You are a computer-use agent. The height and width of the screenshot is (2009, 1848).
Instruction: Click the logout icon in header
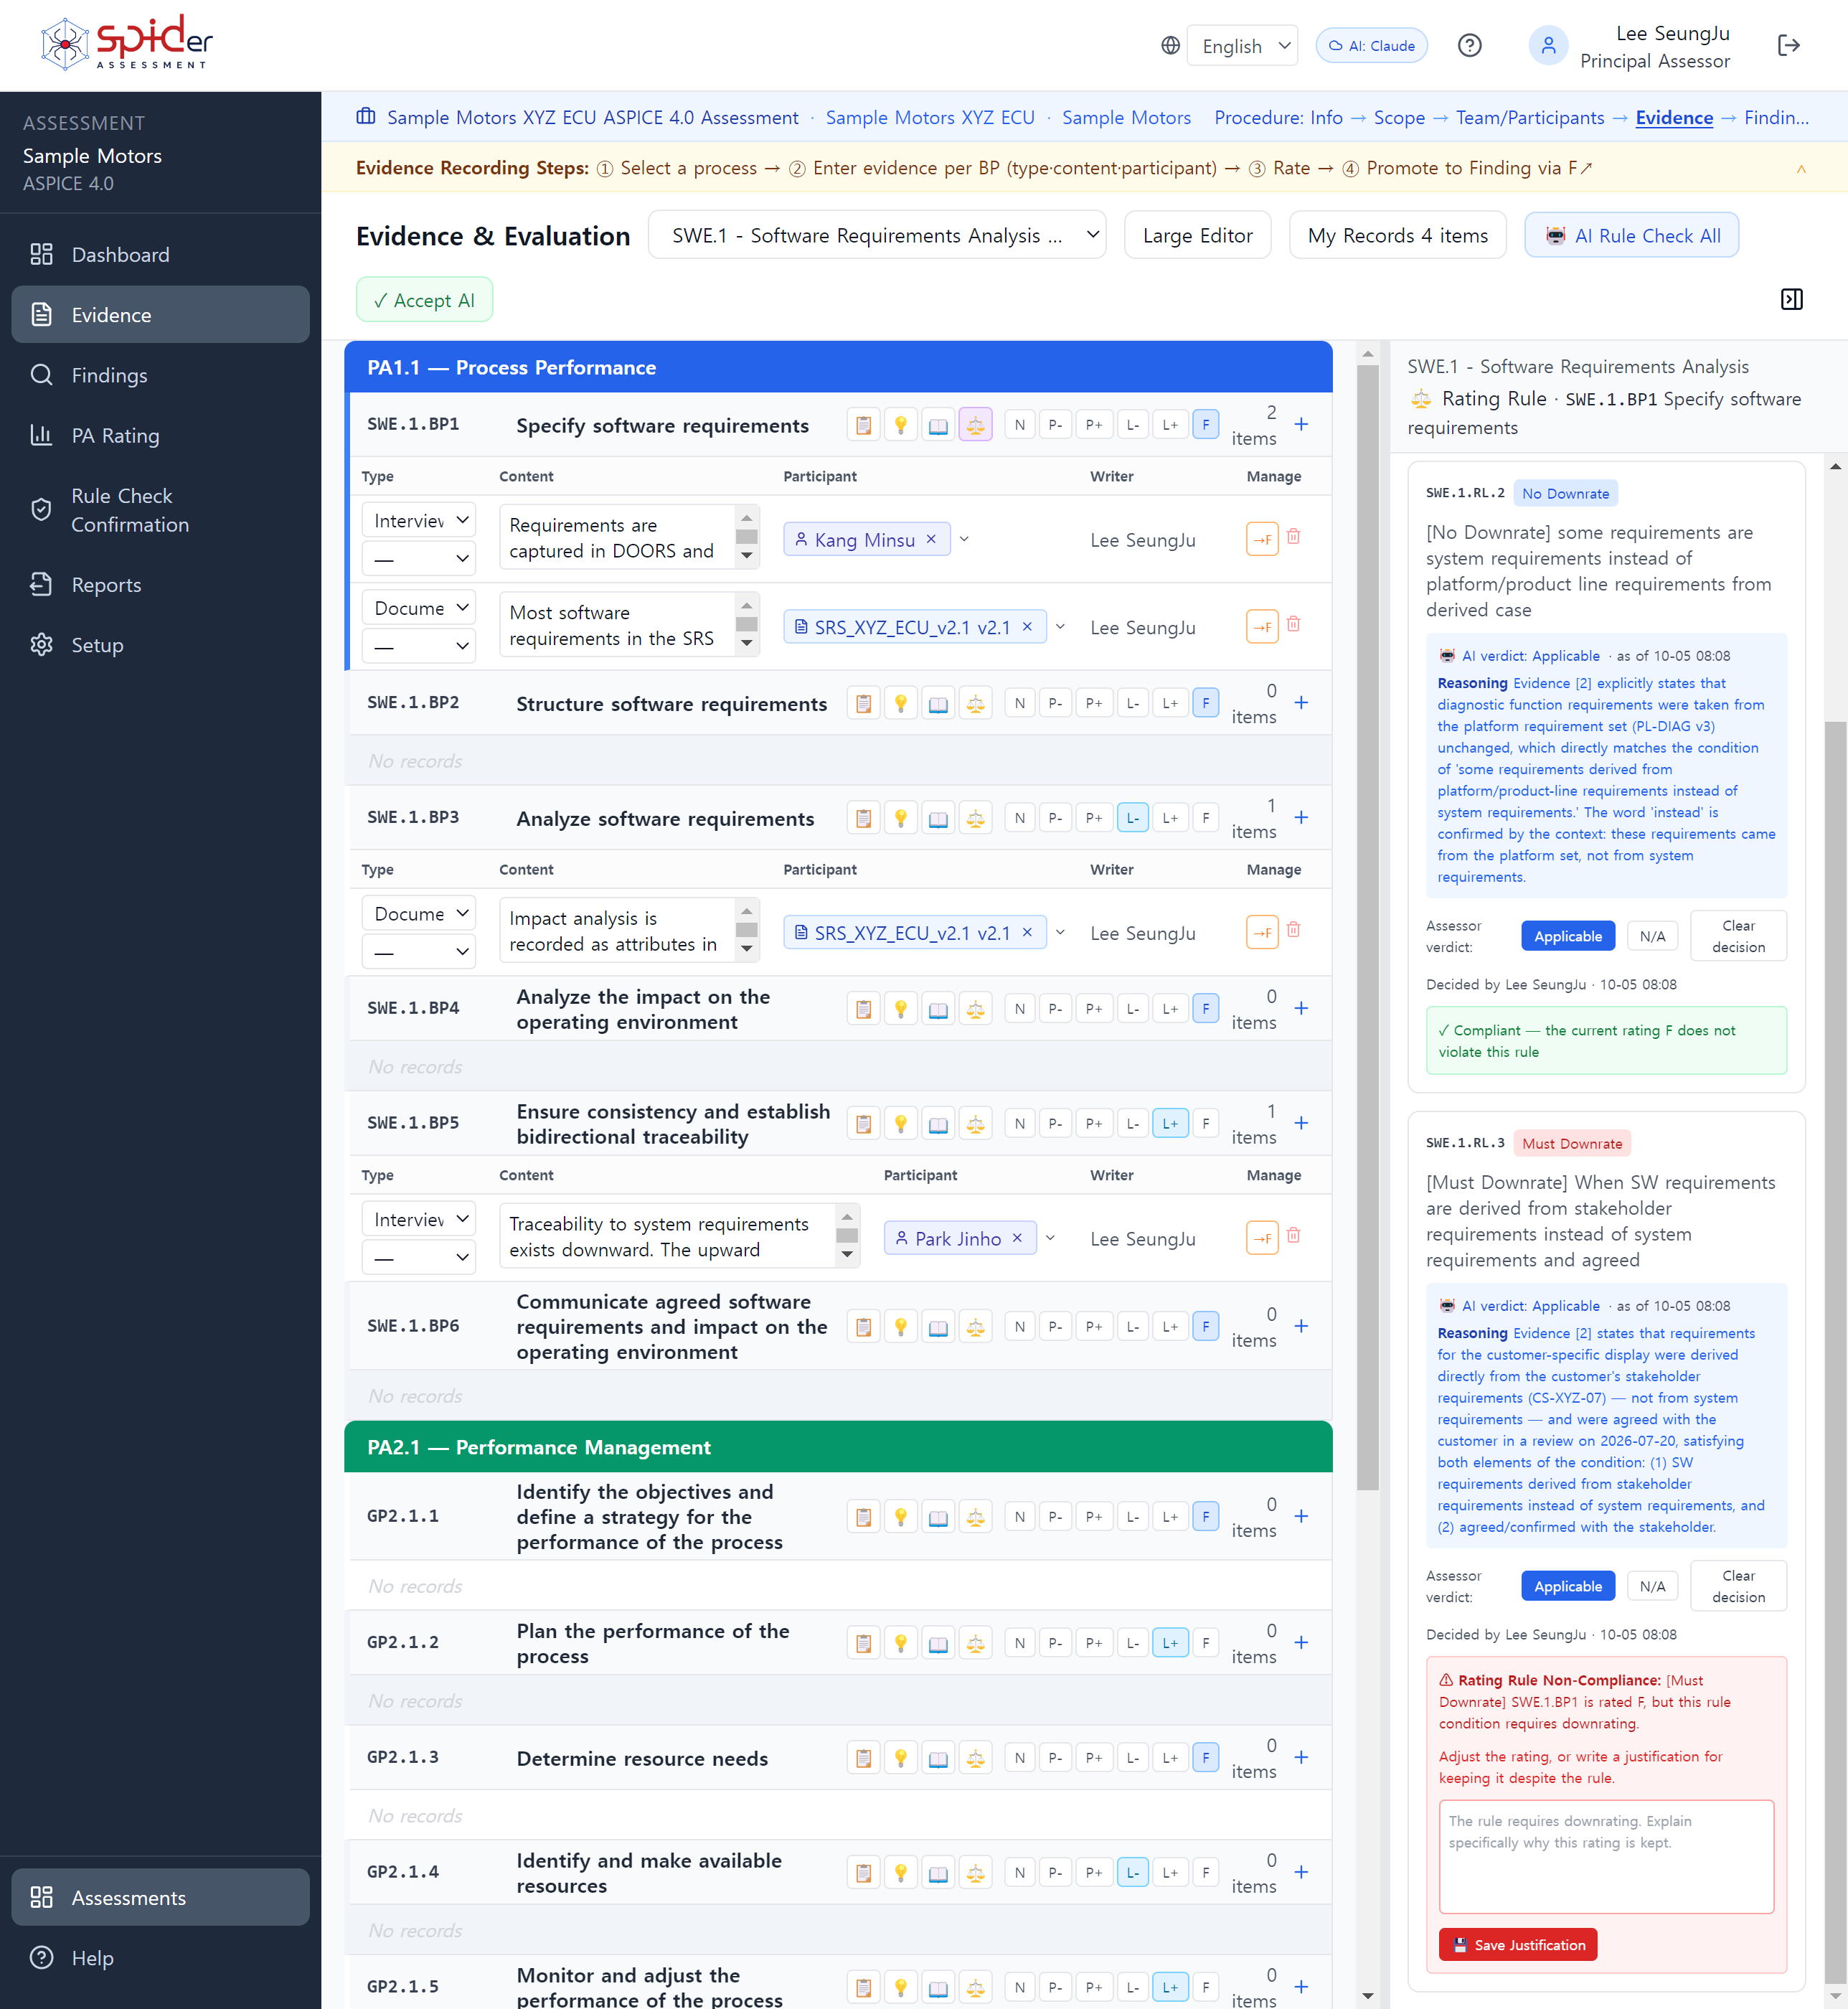pyautogui.click(x=1788, y=45)
